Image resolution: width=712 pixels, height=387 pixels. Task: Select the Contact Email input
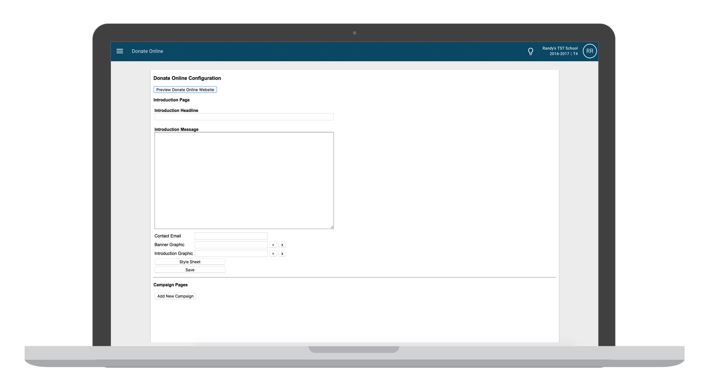231,236
